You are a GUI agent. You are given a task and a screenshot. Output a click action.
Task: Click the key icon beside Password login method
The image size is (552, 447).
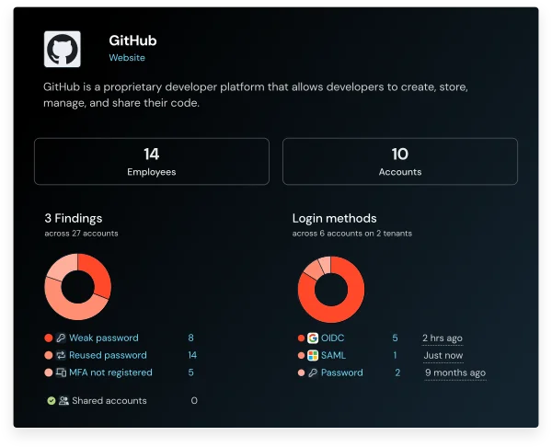click(x=313, y=372)
